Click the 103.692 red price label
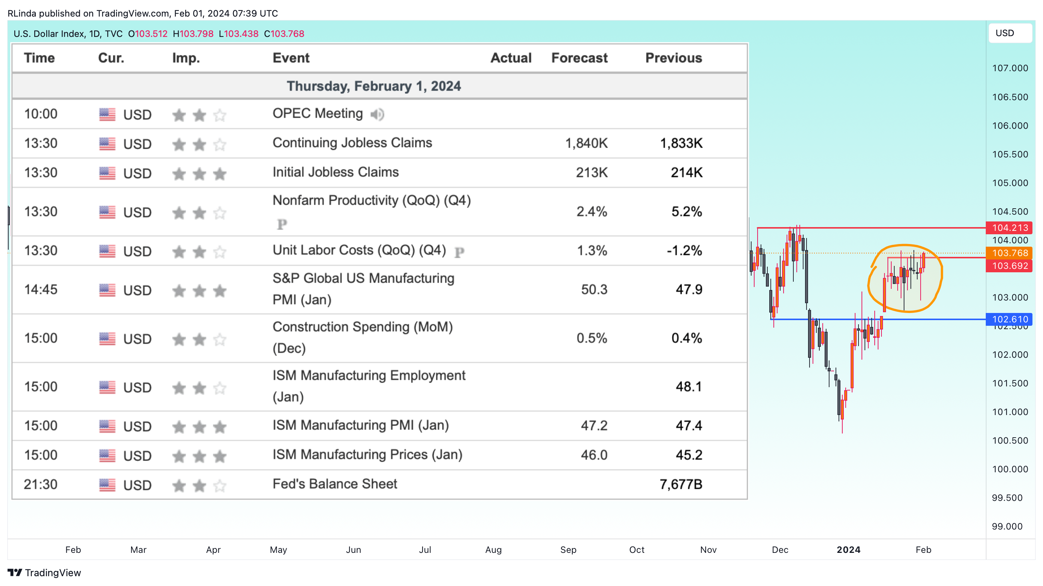 (1010, 266)
